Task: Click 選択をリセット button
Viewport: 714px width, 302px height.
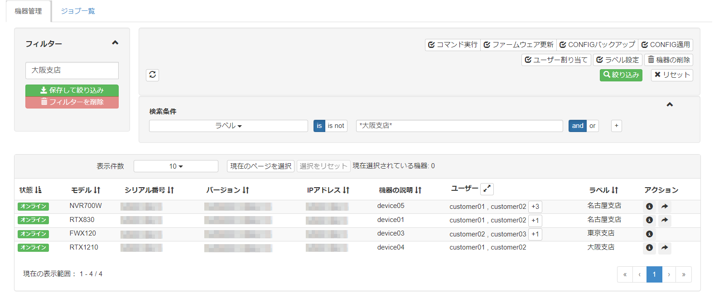Action: (x=323, y=166)
